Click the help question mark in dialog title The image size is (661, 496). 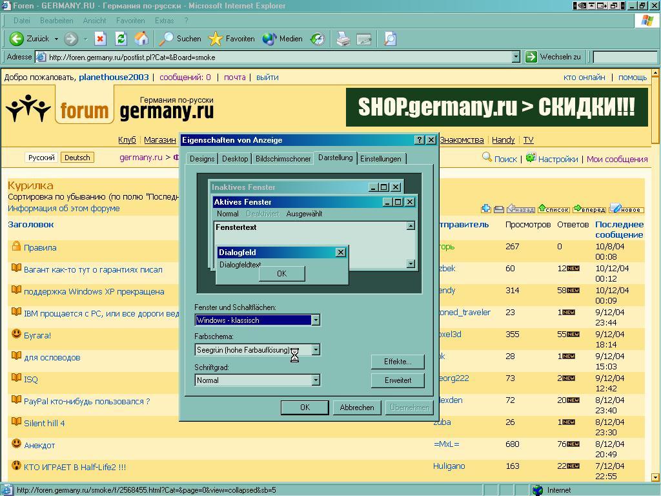pos(420,139)
